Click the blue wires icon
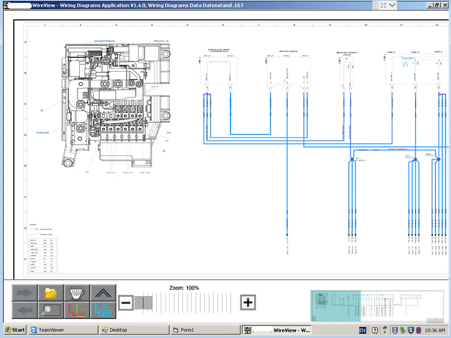This screenshot has height=338, width=451. click(x=103, y=310)
